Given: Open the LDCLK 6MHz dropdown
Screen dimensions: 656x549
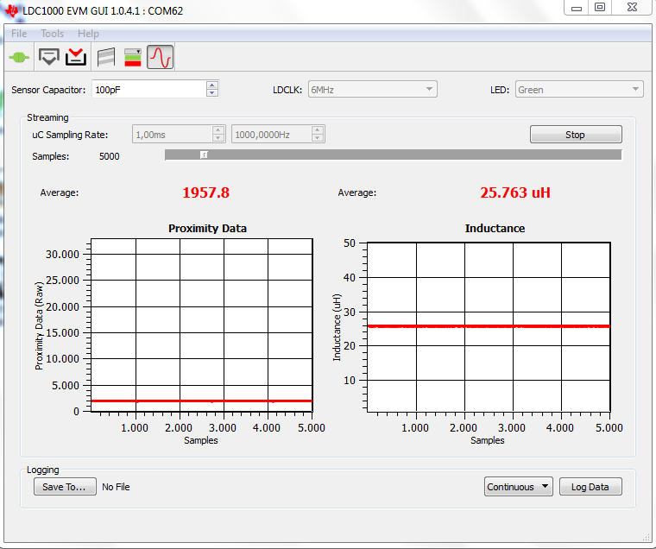Looking at the screenshot, I should click(372, 90).
